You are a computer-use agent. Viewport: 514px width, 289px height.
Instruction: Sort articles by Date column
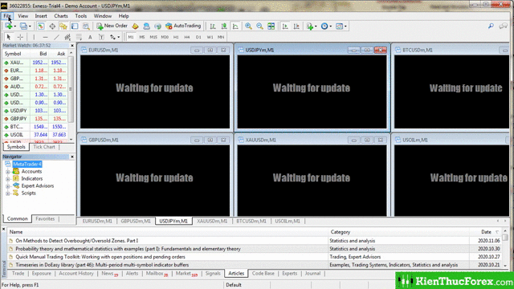pyautogui.click(x=486, y=232)
